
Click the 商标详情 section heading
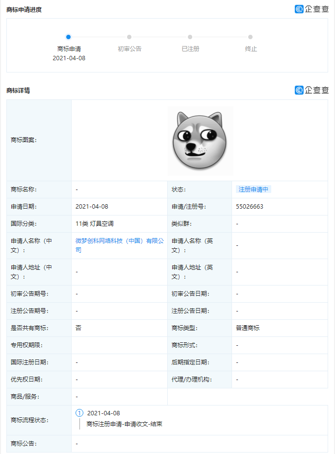click(18, 91)
